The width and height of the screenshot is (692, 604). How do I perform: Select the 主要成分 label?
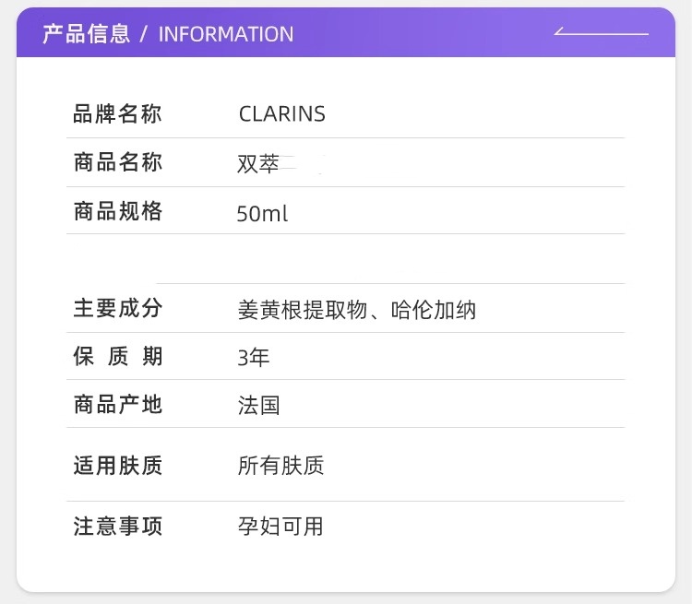(117, 308)
